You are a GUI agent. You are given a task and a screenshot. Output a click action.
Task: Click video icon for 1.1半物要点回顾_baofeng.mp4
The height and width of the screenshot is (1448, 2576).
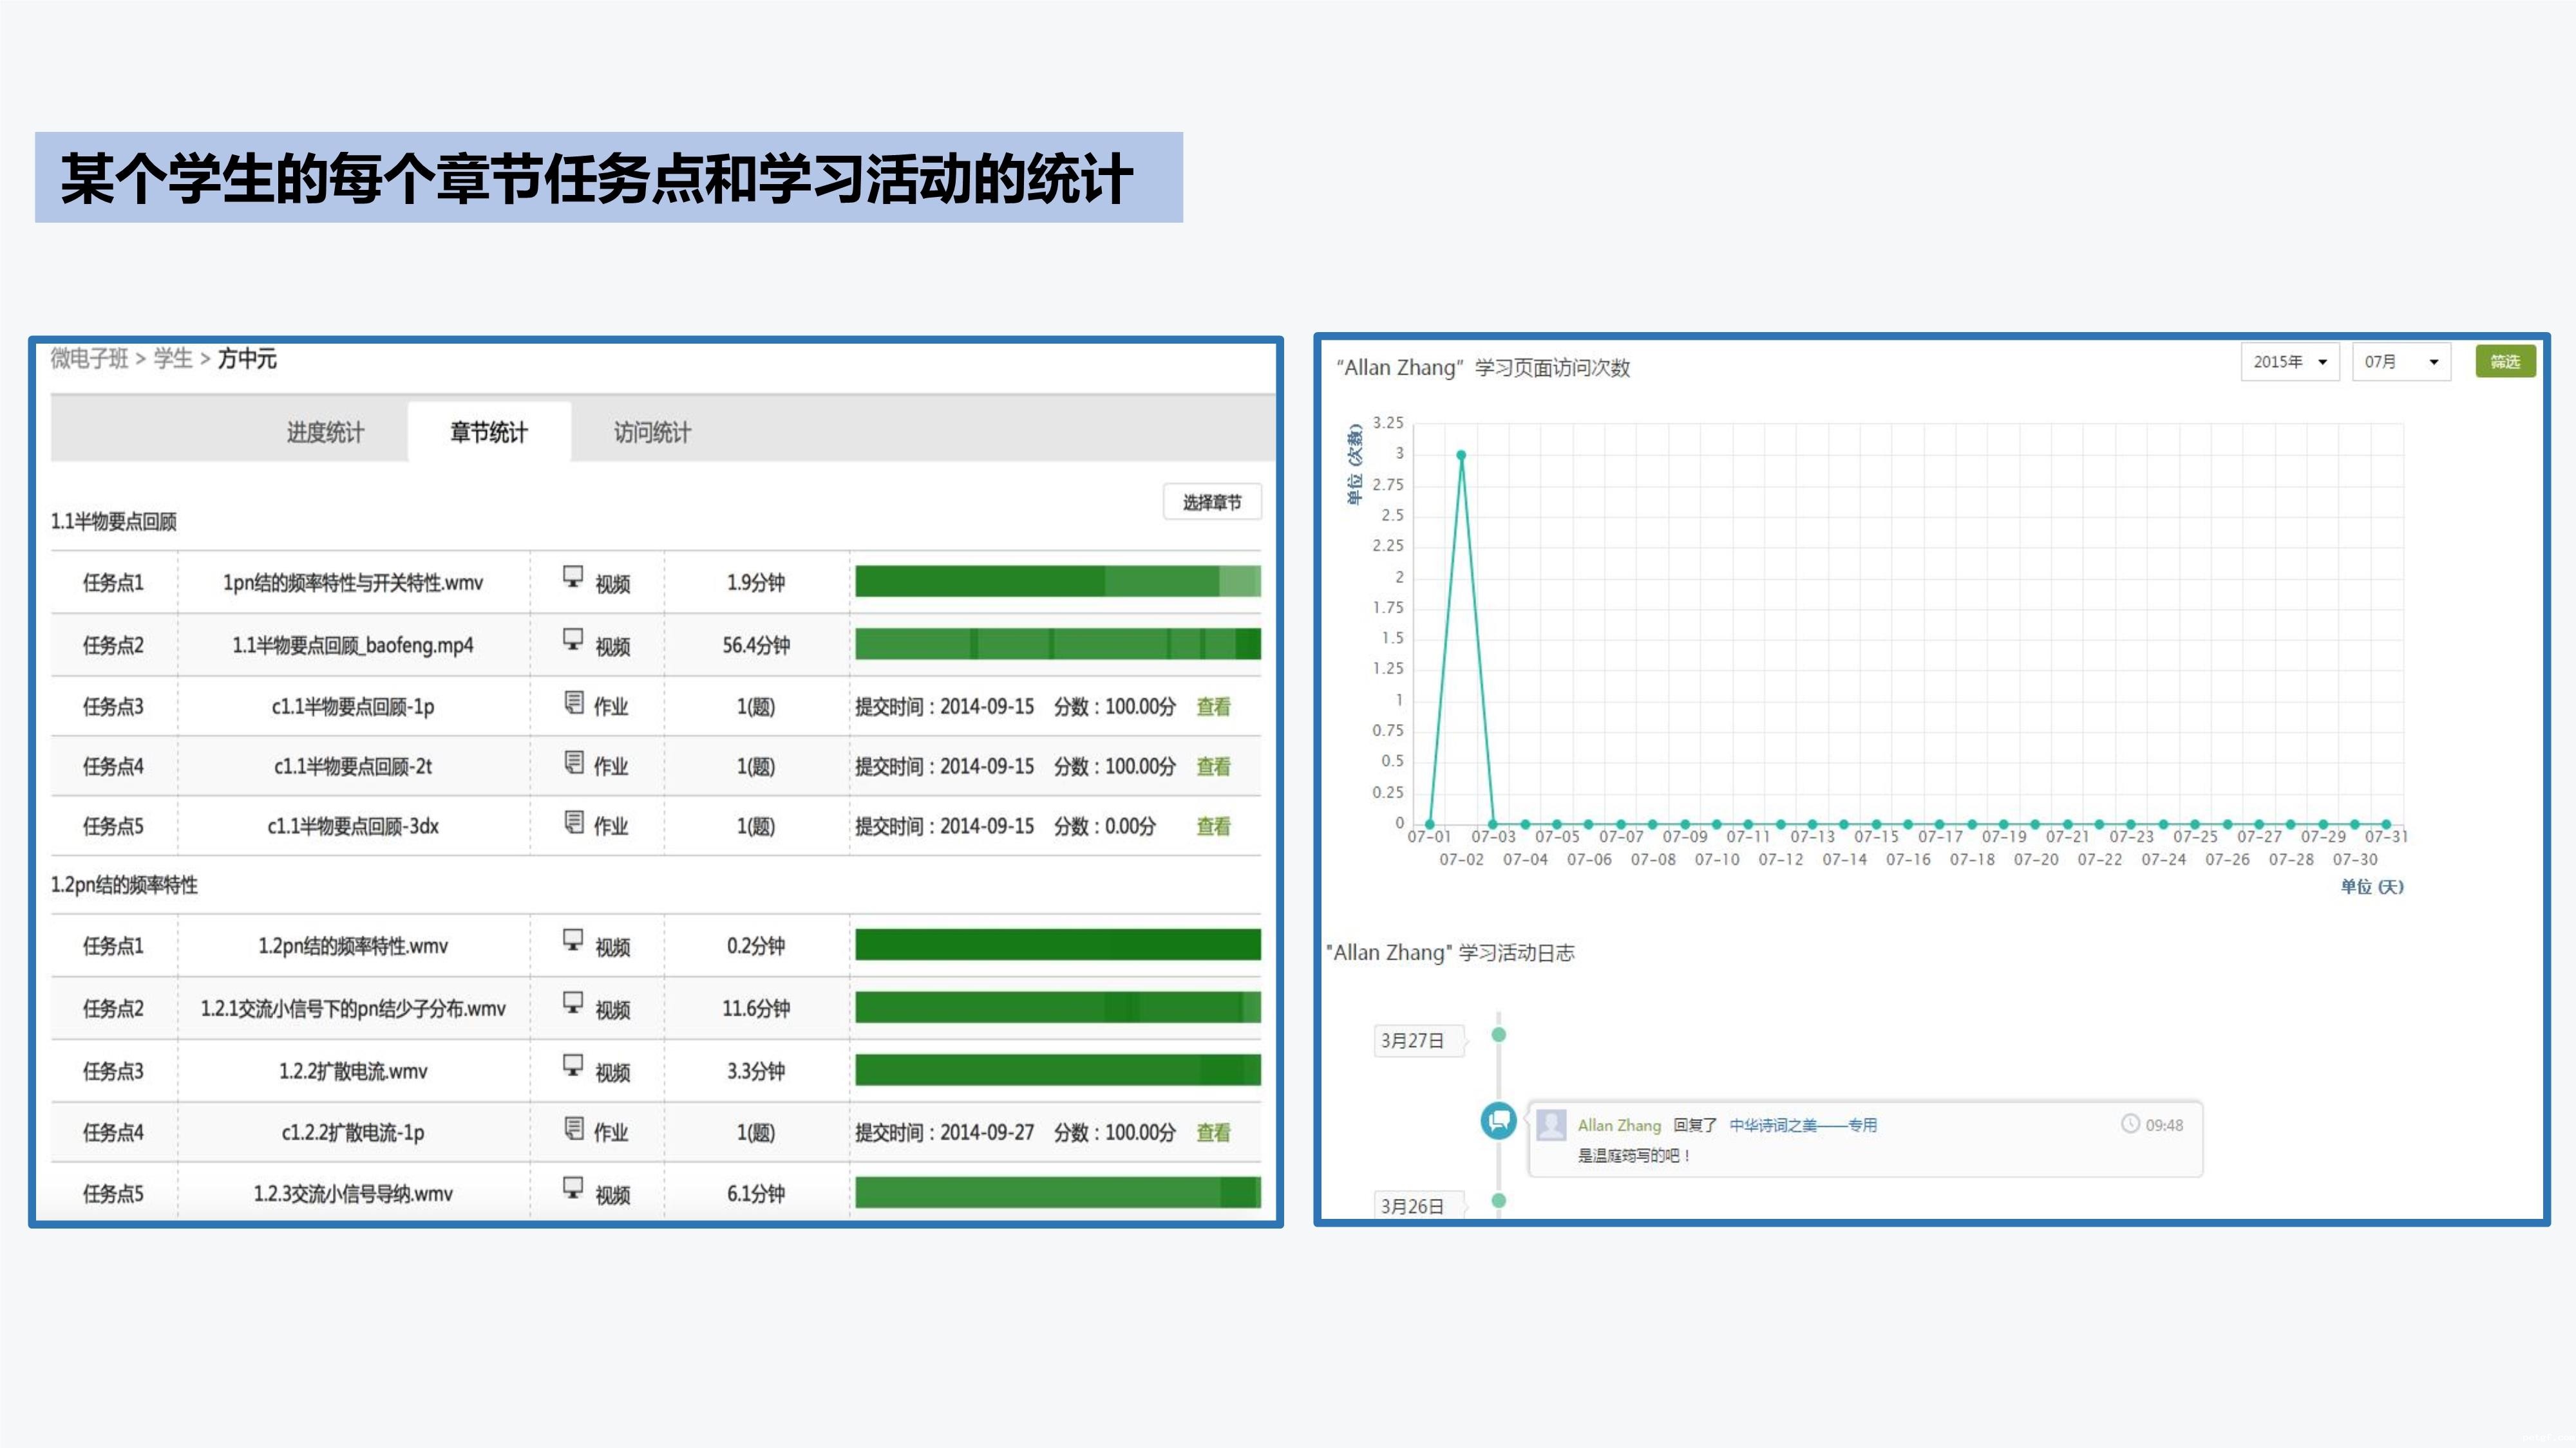pos(573,640)
